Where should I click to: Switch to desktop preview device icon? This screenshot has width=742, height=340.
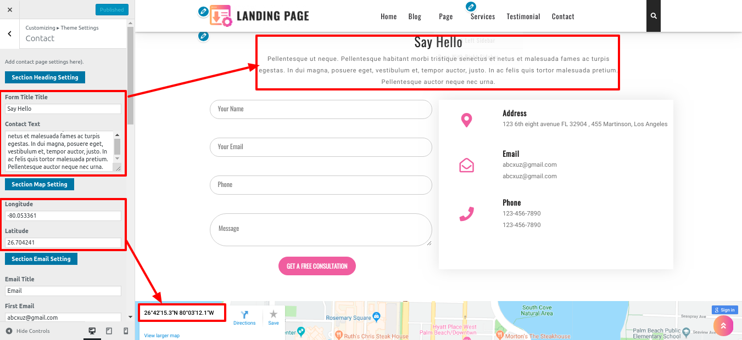click(92, 331)
